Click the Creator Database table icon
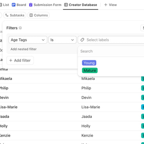 coord(66,5)
